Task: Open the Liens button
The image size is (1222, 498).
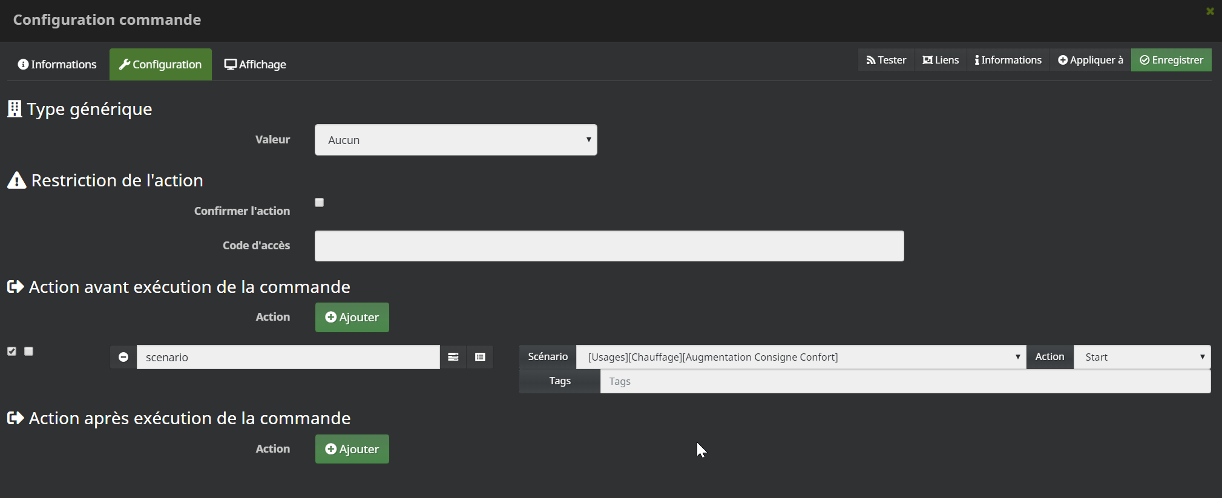Action: (941, 60)
